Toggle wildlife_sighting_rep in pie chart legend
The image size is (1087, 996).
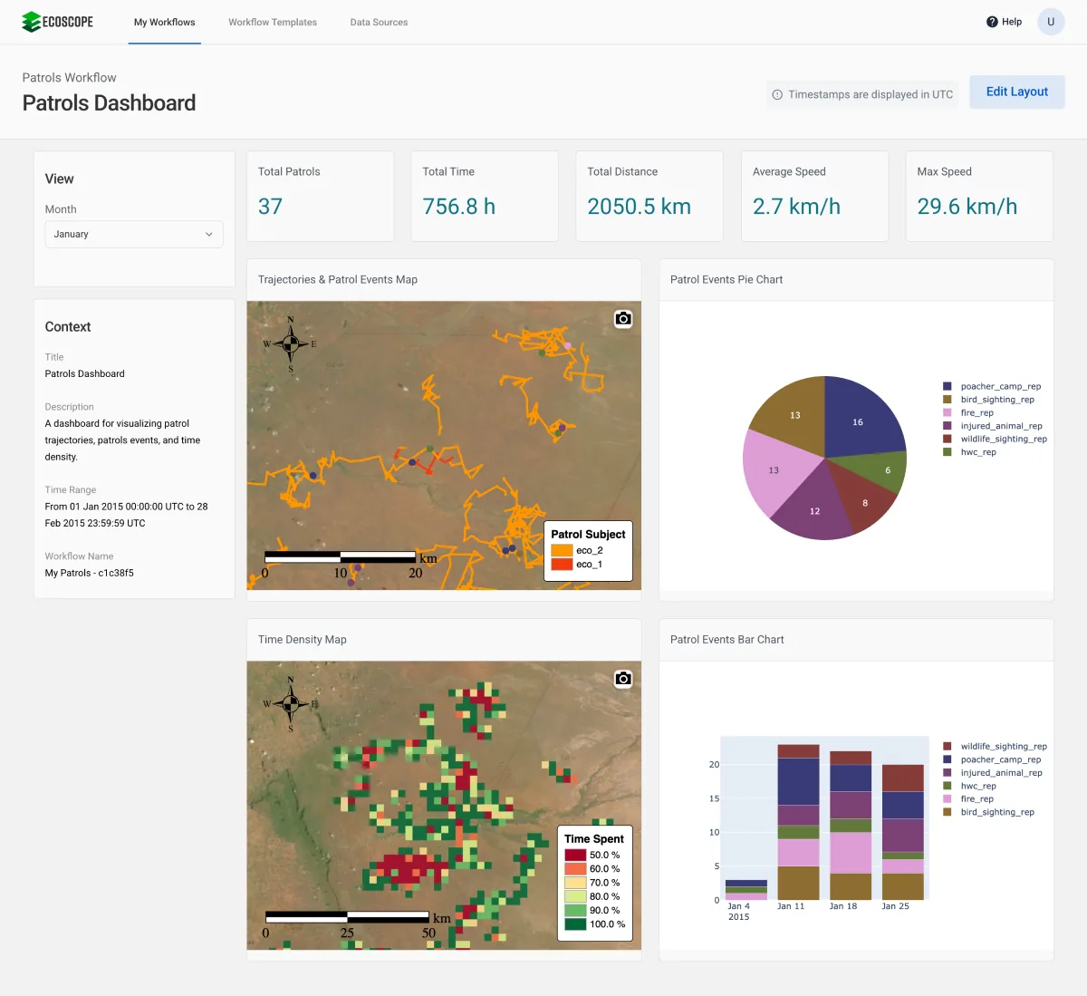pyautogui.click(x=995, y=439)
